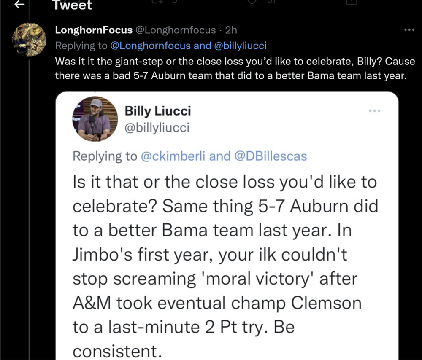
Task: Click the partially visible like heart icon at top
Action: click(253, 2)
